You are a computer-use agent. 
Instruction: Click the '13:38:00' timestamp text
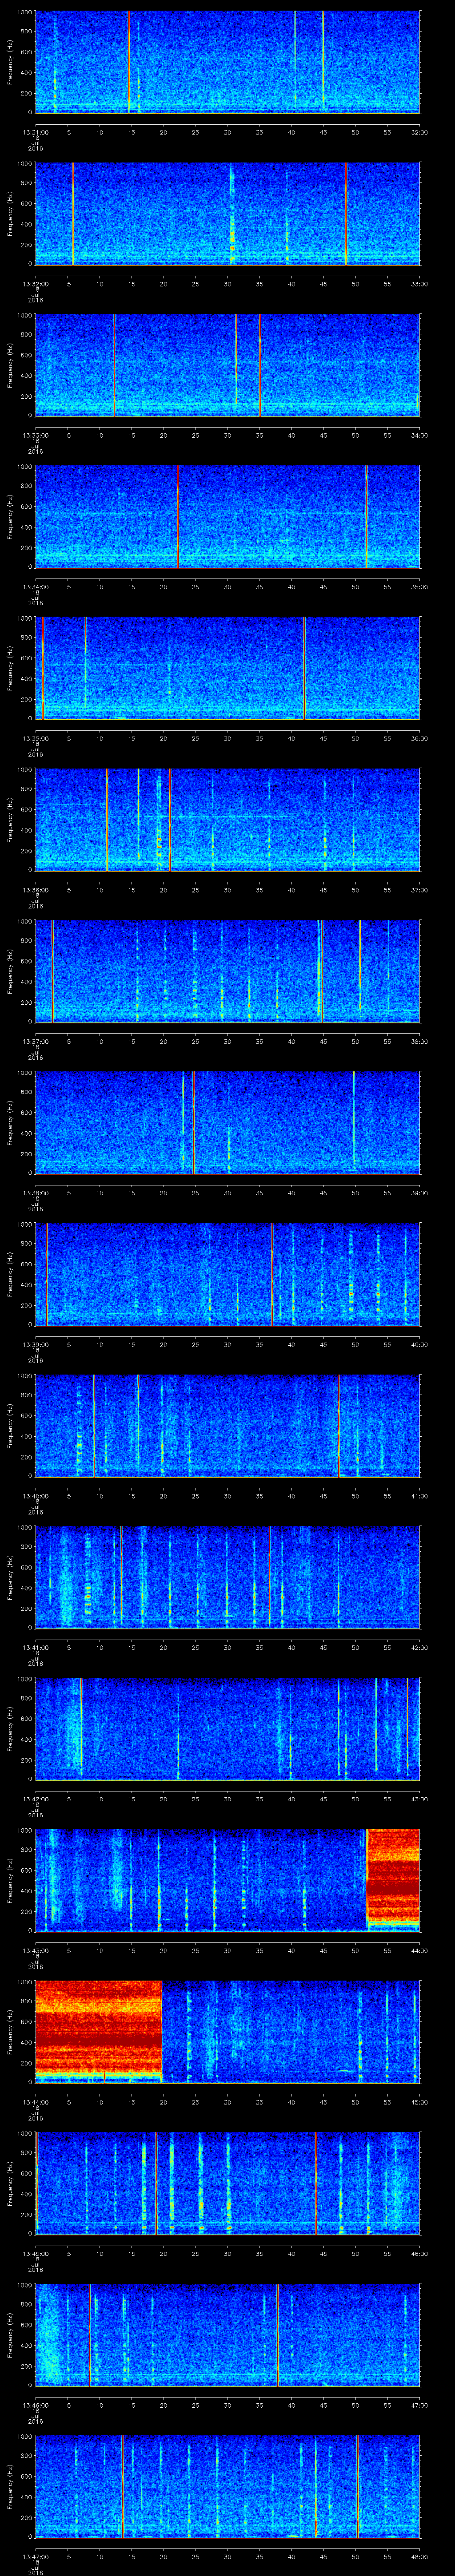click(x=36, y=1193)
